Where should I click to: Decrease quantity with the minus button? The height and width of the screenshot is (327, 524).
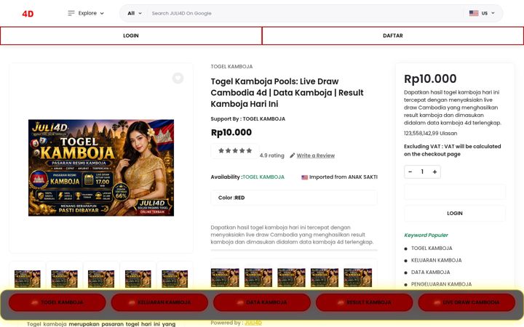[x=410, y=171]
